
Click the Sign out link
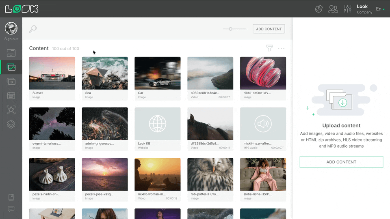coord(11,39)
